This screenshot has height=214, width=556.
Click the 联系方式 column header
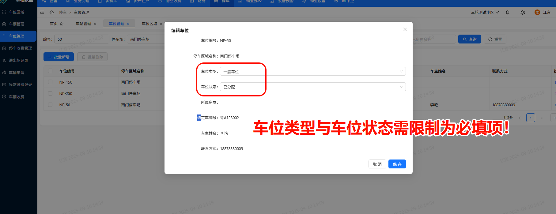(x=500, y=71)
